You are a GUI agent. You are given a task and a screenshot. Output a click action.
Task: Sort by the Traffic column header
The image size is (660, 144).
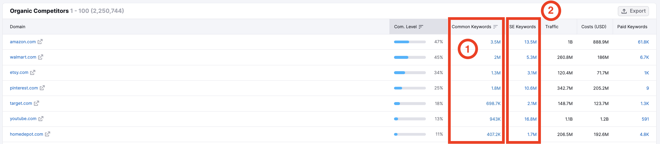tap(552, 27)
